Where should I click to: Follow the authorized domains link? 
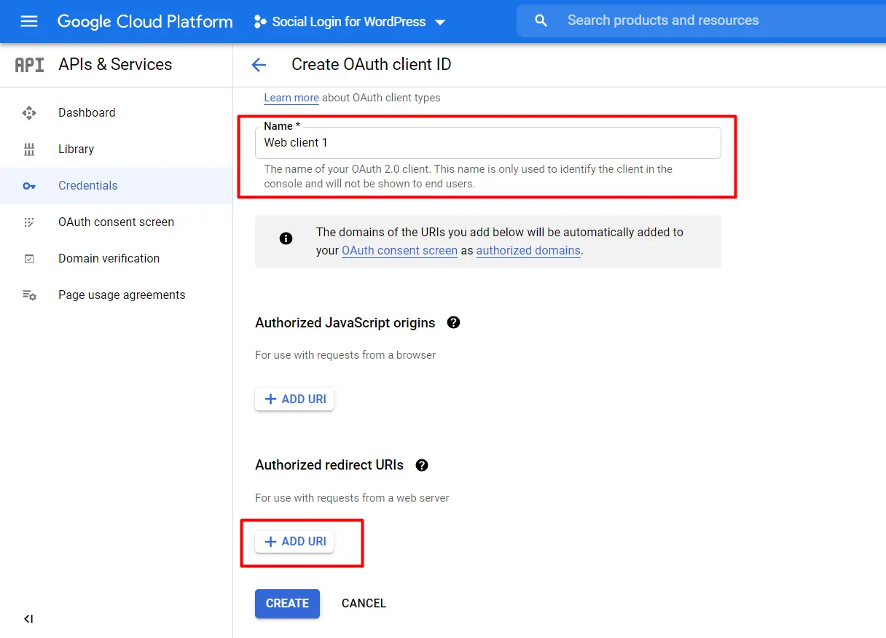pyautogui.click(x=528, y=250)
